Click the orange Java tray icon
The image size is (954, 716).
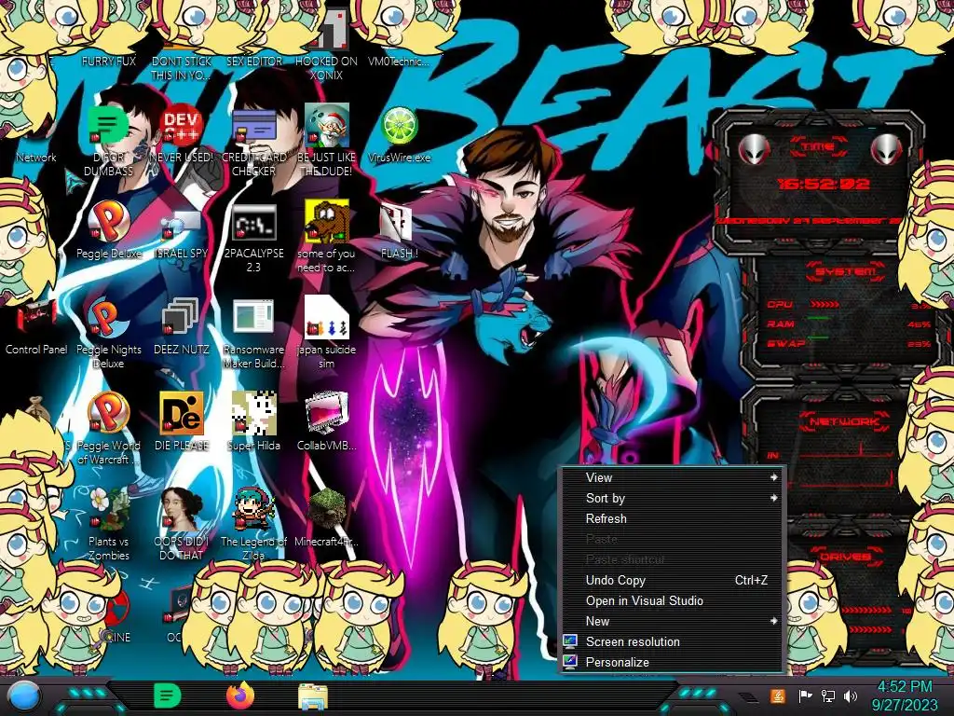[778, 695]
